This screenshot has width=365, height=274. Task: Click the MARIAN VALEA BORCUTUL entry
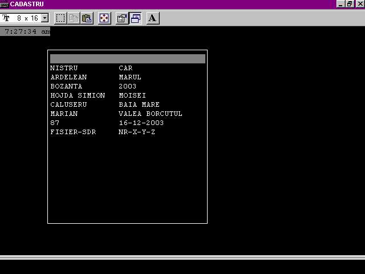116,114
